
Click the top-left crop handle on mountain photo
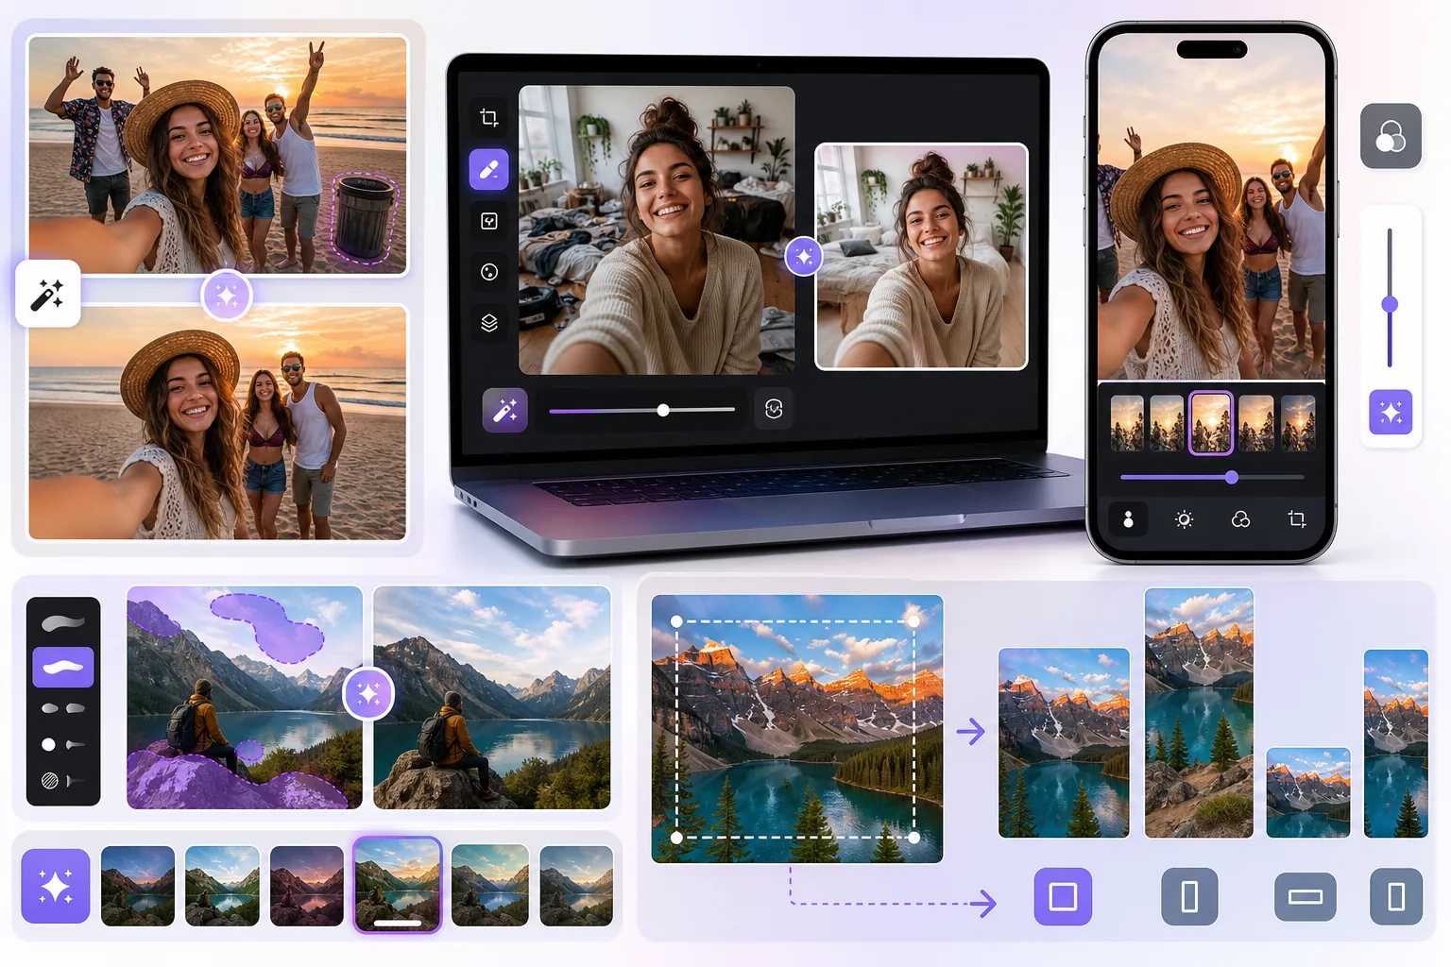(676, 621)
